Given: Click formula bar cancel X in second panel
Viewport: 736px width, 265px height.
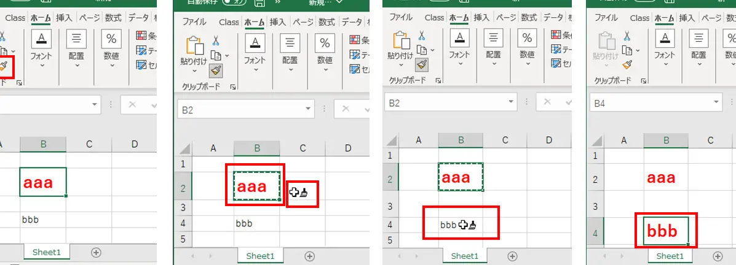Looking at the screenshot, I should [346, 109].
